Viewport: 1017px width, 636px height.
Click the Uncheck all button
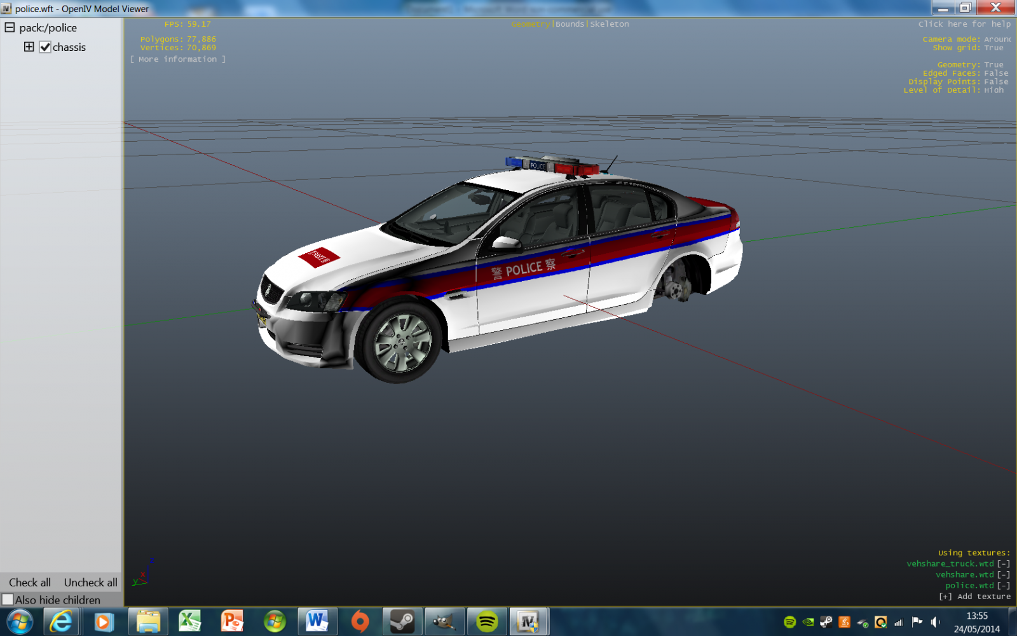pyautogui.click(x=90, y=583)
